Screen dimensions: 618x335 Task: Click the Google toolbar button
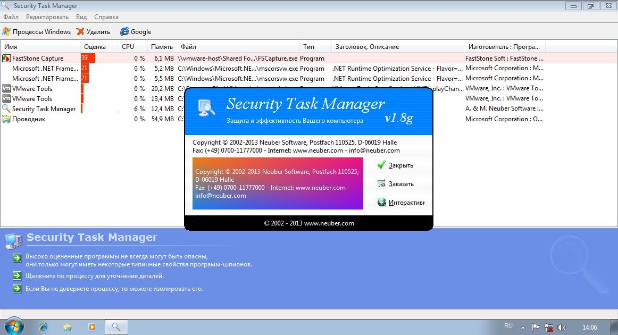point(136,31)
